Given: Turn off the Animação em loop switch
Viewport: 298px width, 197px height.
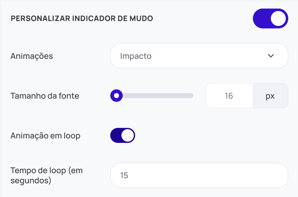Looking at the screenshot, I should pos(123,135).
